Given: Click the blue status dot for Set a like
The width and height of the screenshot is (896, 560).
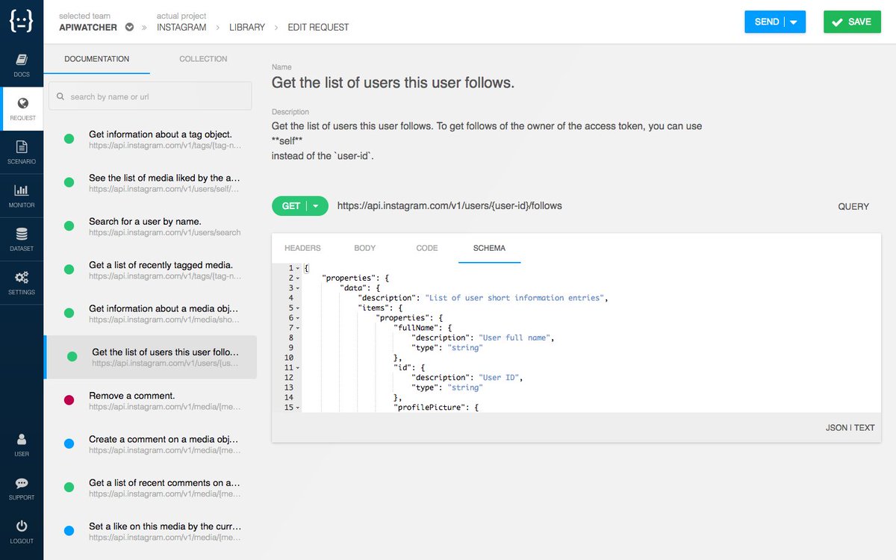Looking at the screenshot, I should (69, 531).
